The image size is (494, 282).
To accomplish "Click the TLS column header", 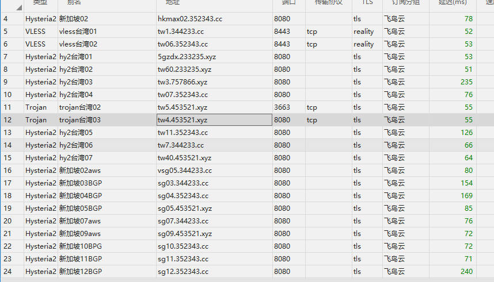I will pyautogui.click(x=367, y=3).
